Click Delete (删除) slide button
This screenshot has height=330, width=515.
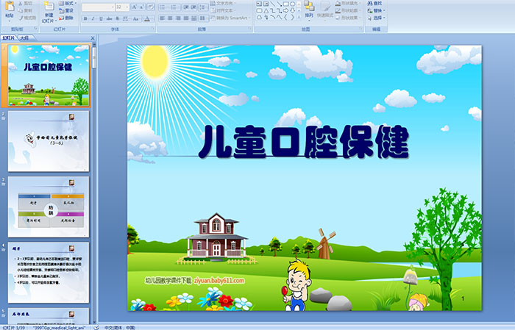pos(66,18)
